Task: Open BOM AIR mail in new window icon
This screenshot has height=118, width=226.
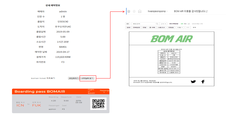Action: click(207, 11)
